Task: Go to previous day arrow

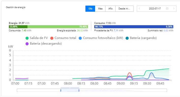Action: [139, 9]
